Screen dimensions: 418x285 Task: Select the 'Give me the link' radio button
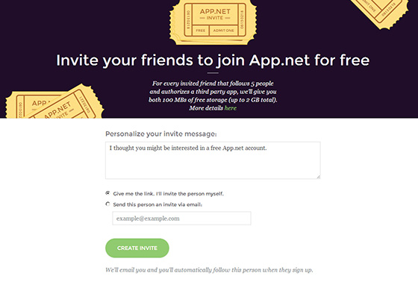click(x=107, y=193)
